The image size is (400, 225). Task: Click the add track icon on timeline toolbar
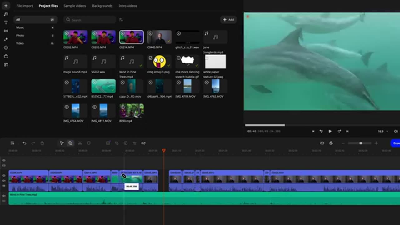(x=12, y=143)
